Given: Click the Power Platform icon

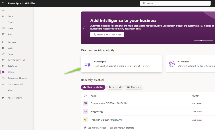Looking at the screenshot, I should click(3, 98).
